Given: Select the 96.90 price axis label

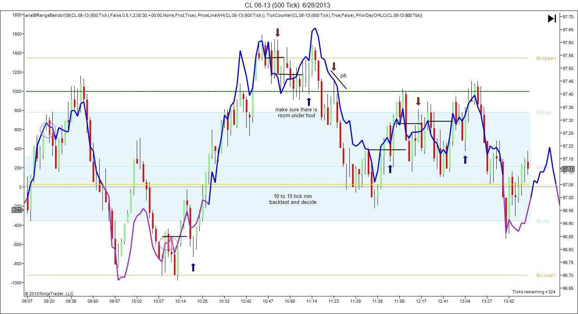Looking at the screenshot, I should coord(567,223).
